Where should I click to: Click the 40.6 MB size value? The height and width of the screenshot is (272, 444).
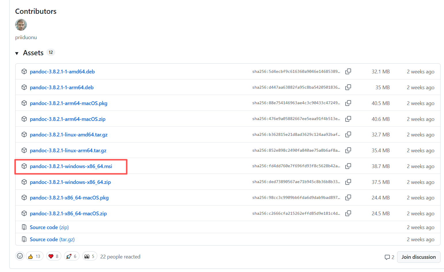click(x=380, y=119)
